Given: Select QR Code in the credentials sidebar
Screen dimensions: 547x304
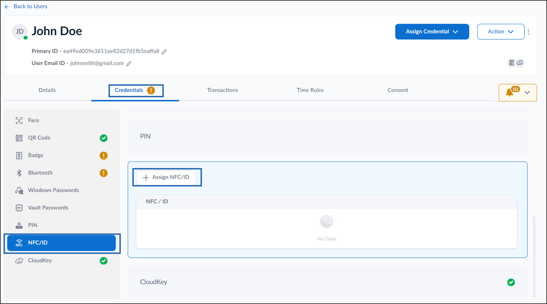Looking at the screenshot, I should (61, 138).
